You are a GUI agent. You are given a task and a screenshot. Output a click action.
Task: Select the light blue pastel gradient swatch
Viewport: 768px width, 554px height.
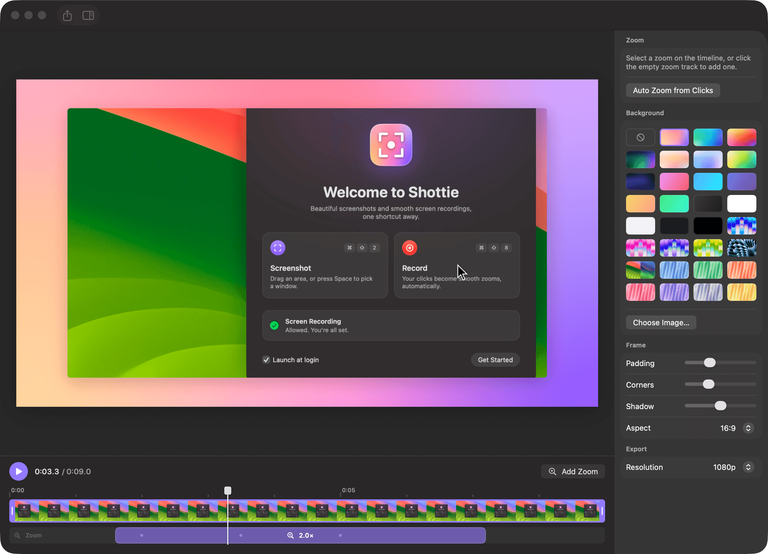pyautogui.click(x=708, y=159)
